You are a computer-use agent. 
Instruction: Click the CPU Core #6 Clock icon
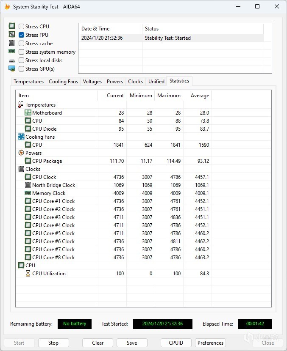[x=28, y=241]
